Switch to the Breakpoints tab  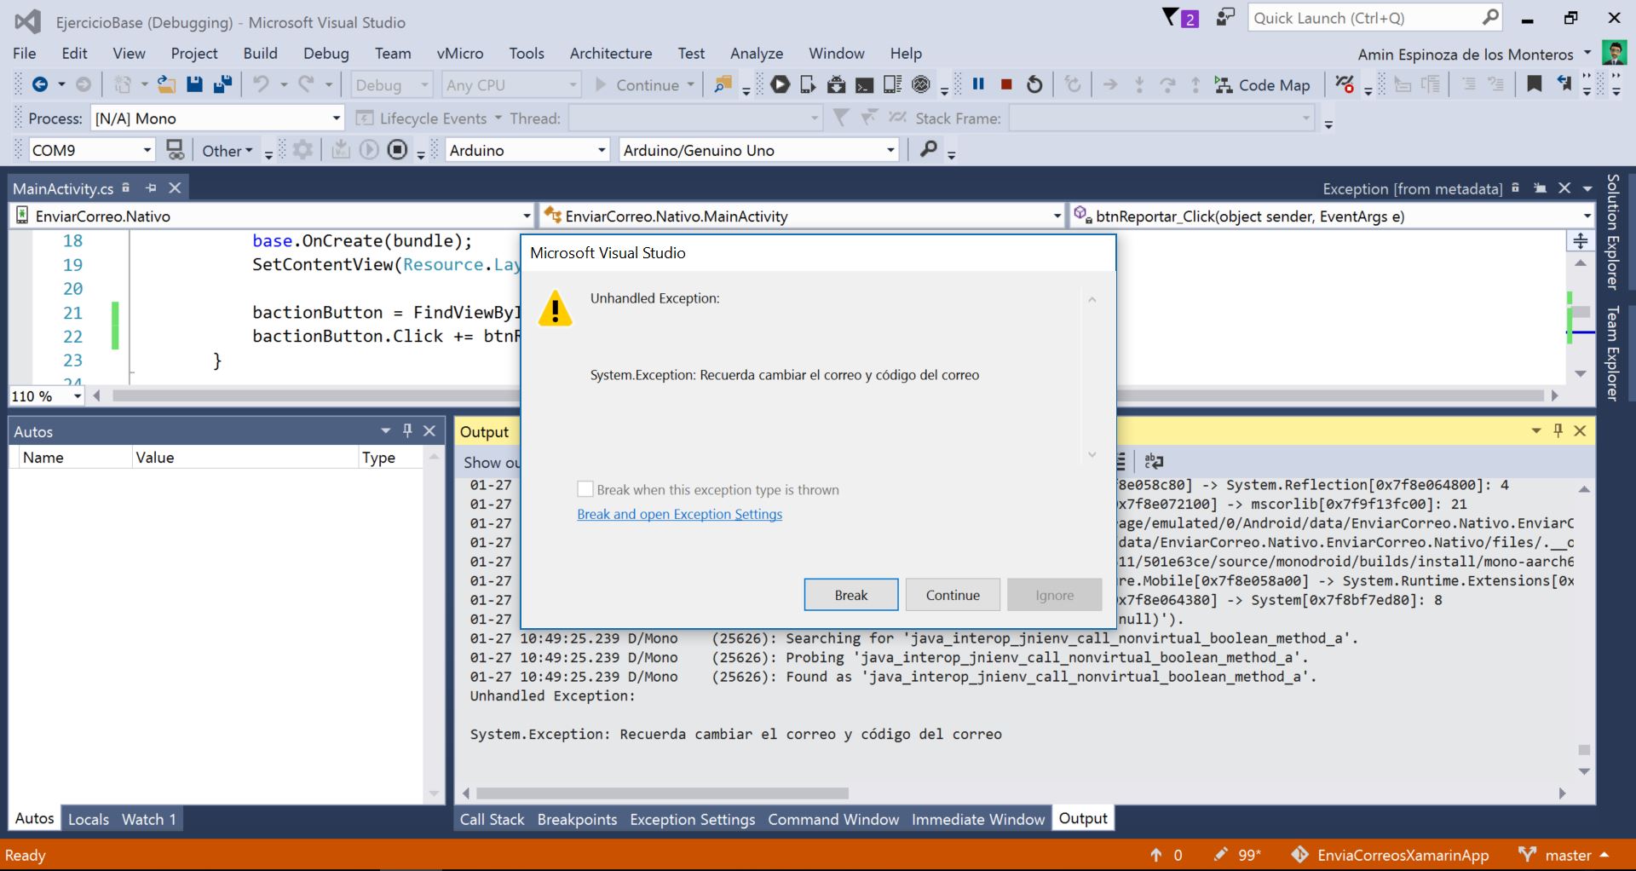(577, 819)
